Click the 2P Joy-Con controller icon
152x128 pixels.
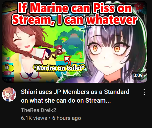point(7,68)
